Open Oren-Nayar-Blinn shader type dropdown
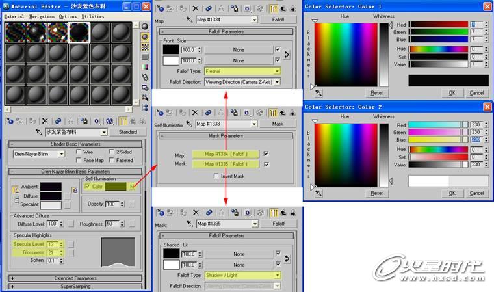This screenshot has height=292, width=494. [x=62, y=154]
